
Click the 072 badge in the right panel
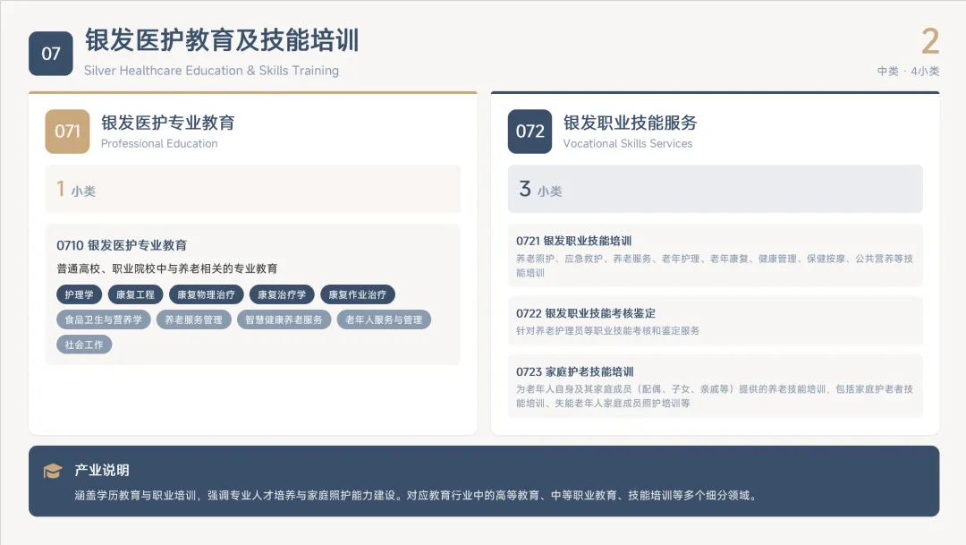click(530, 132)
